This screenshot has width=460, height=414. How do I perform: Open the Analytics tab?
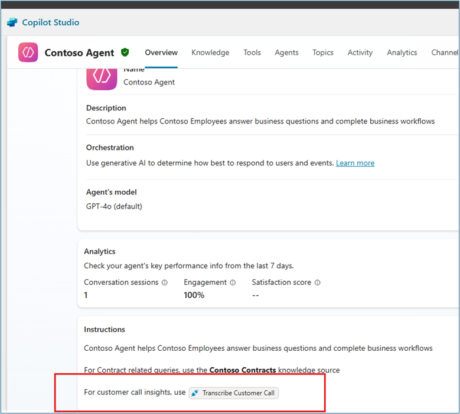402,53
